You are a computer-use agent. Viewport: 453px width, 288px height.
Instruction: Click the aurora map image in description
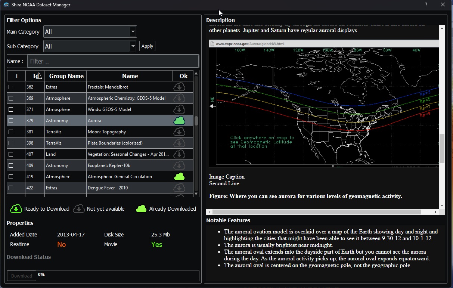324,103
